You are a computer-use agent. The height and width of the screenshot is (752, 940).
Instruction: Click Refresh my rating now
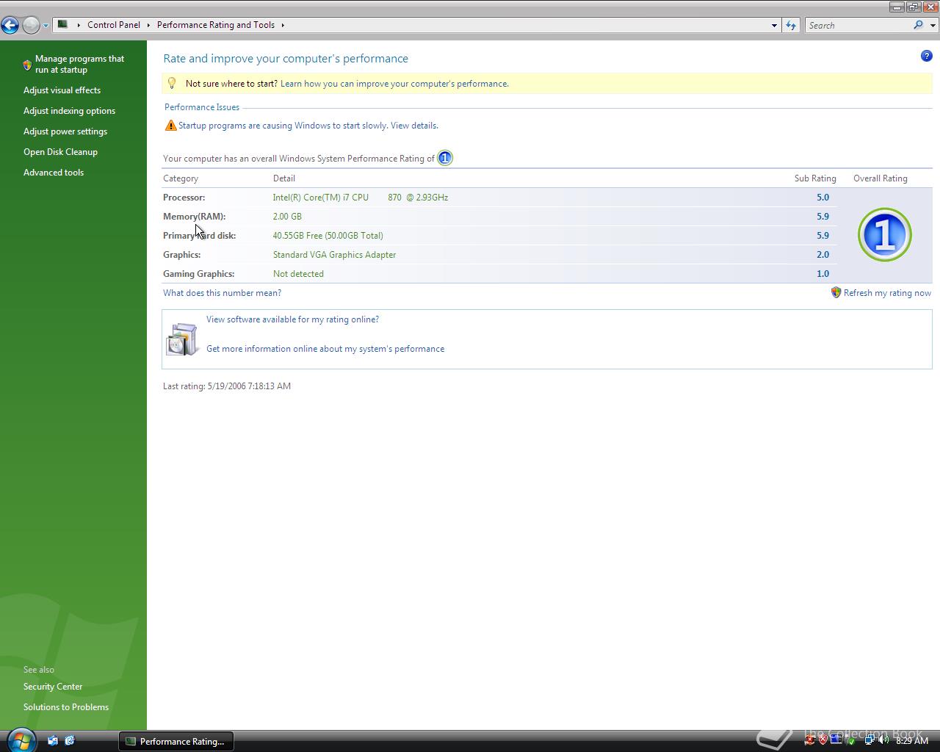887,293
